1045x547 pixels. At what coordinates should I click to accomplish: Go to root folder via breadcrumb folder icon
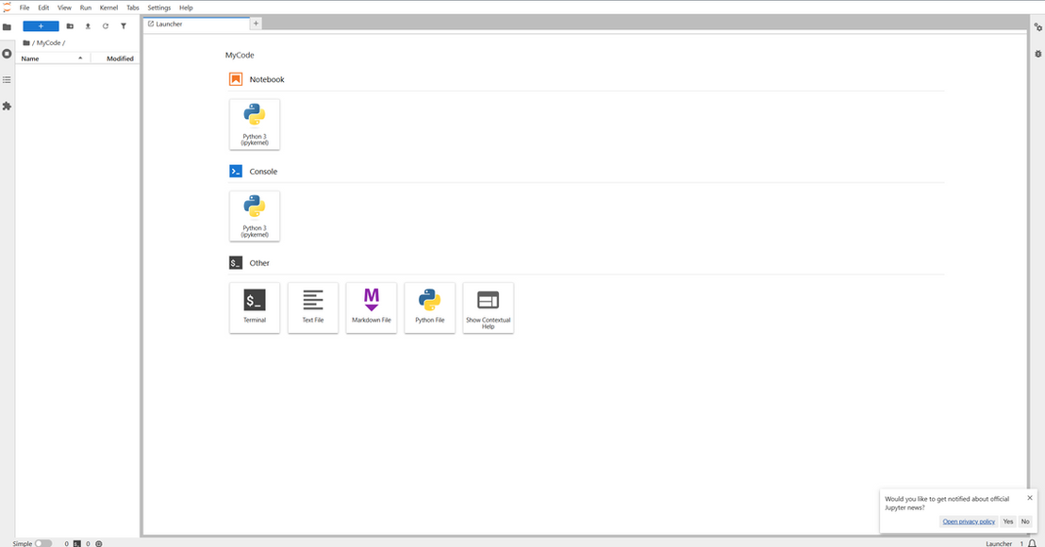tap(26, 42)
